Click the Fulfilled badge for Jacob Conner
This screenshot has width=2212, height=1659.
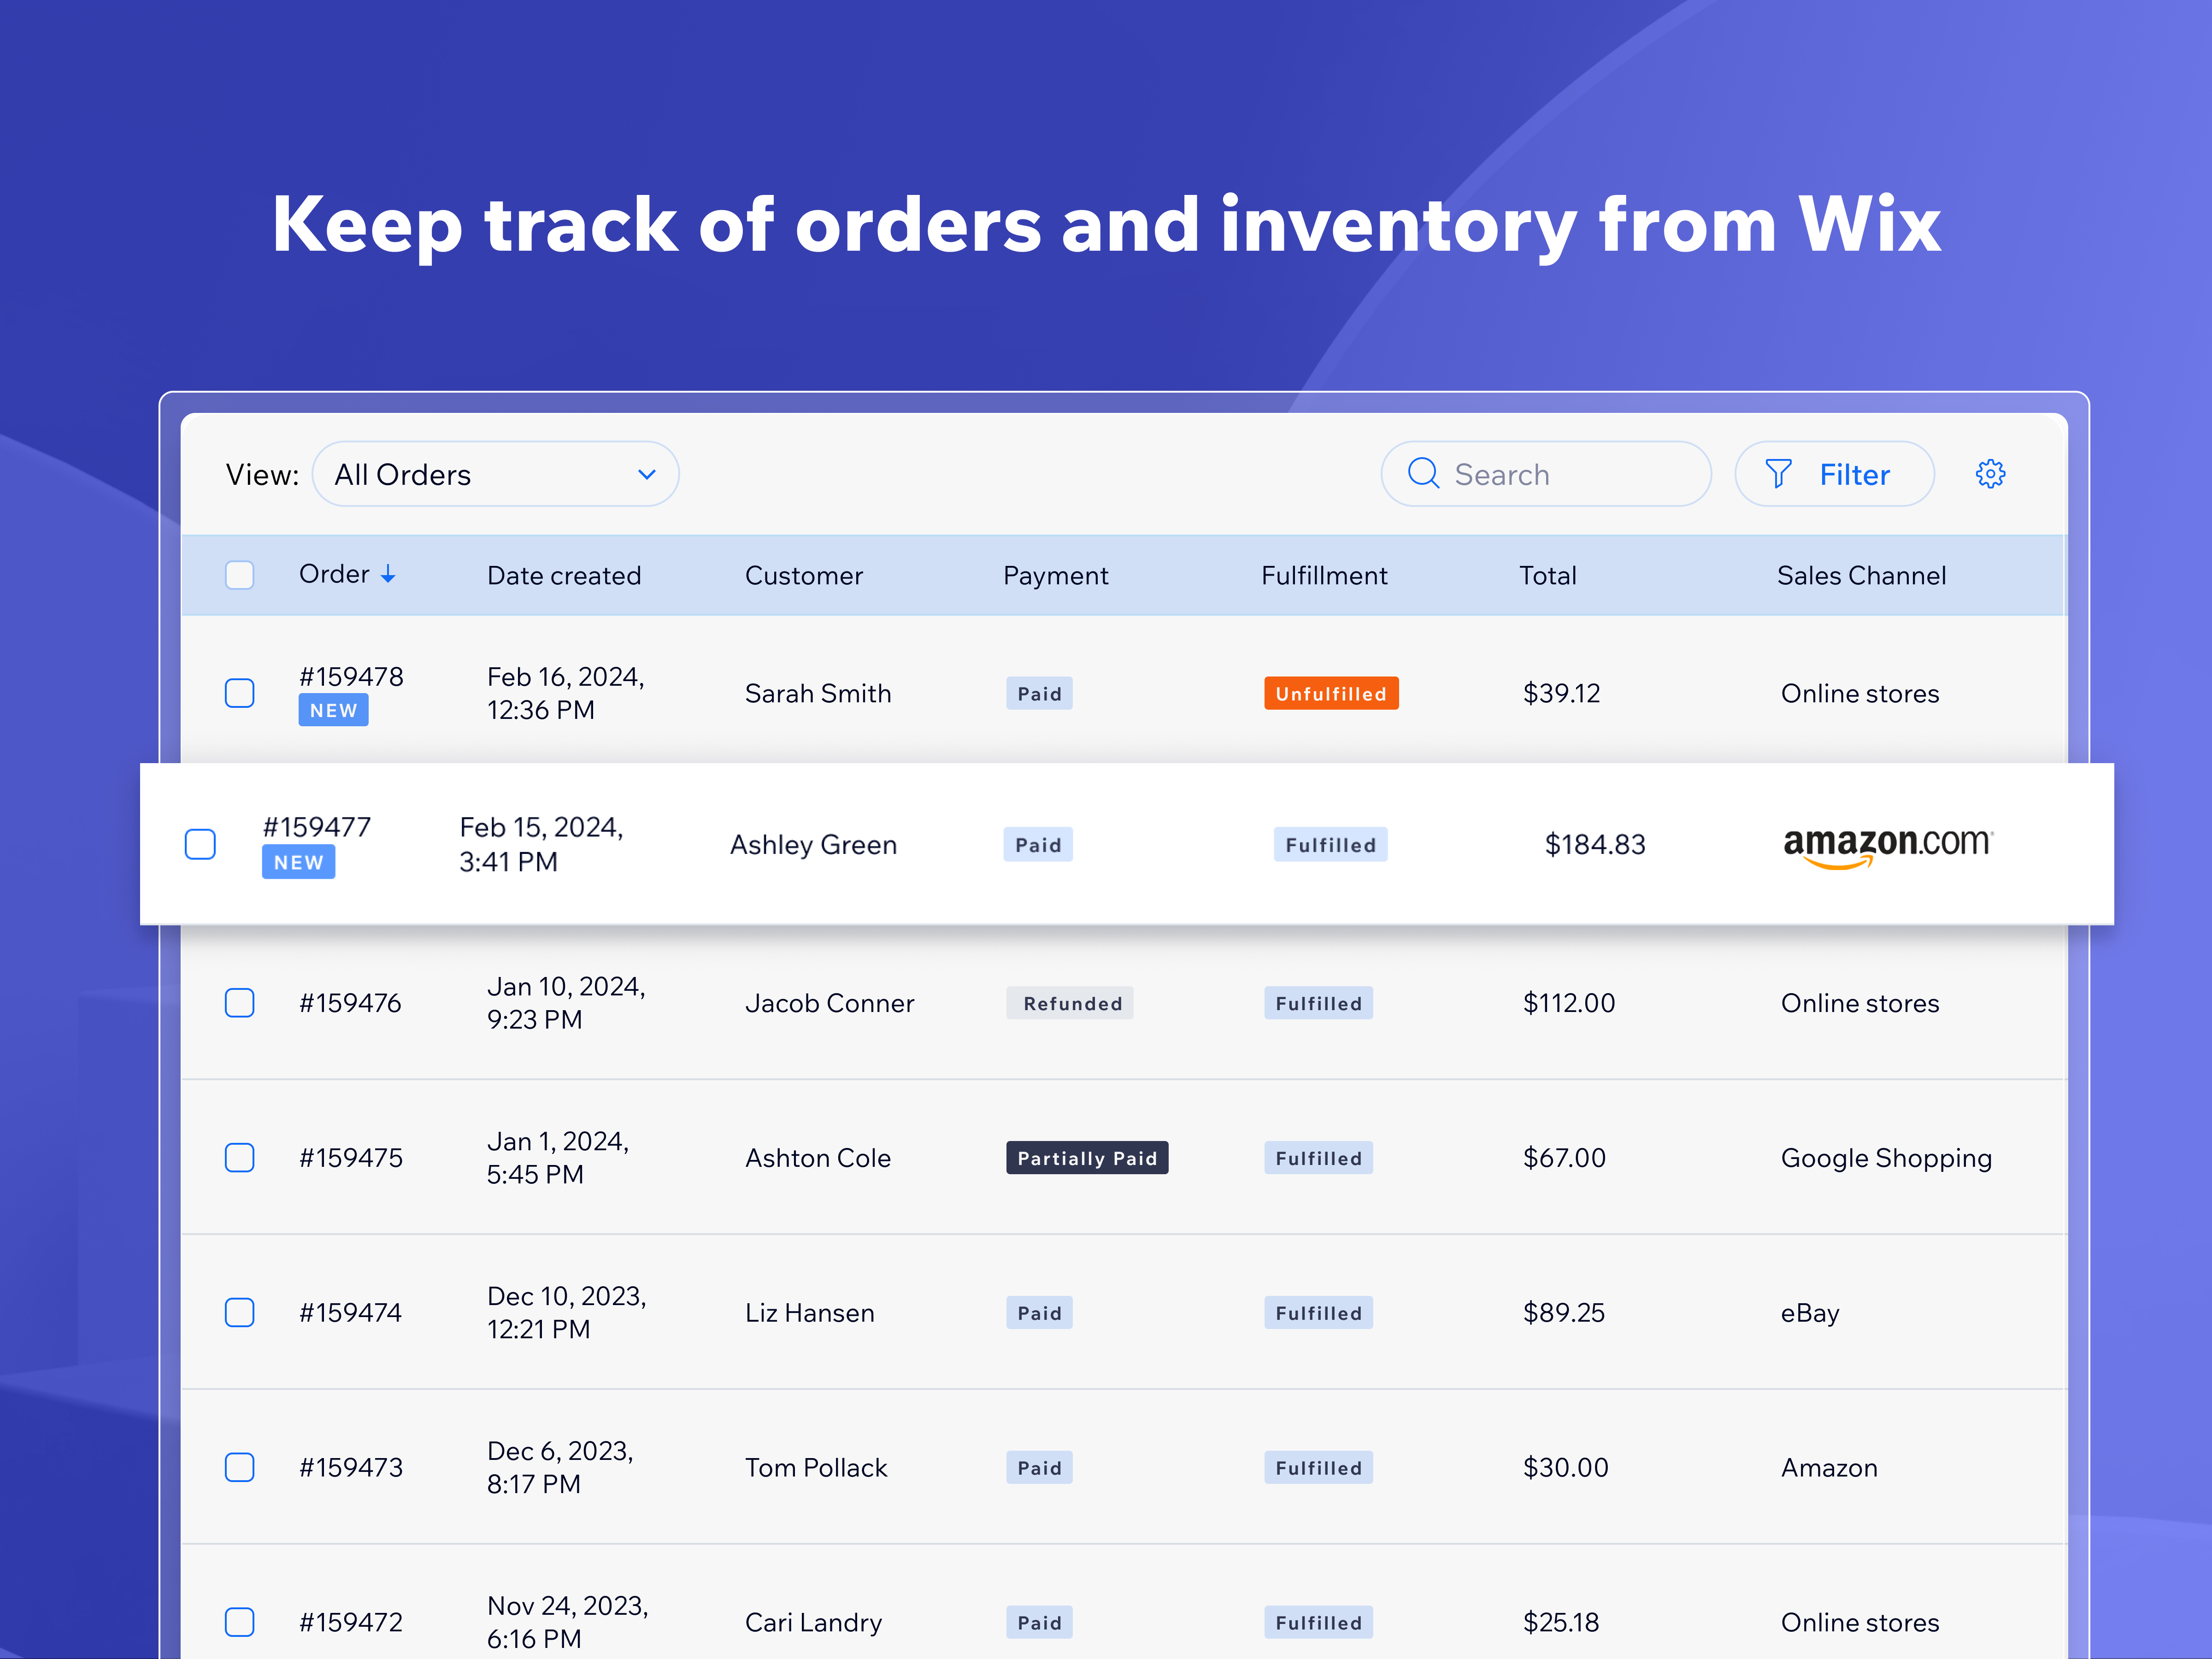coord(1318,1003)
